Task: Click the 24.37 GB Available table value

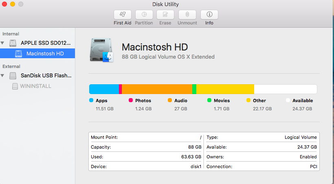Action: 307,147
